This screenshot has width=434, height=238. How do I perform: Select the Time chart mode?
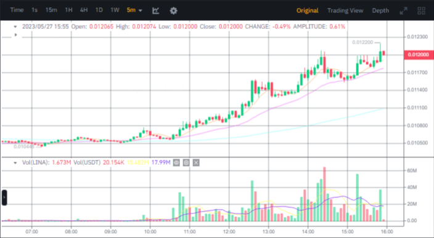click(x=17, y=10)
